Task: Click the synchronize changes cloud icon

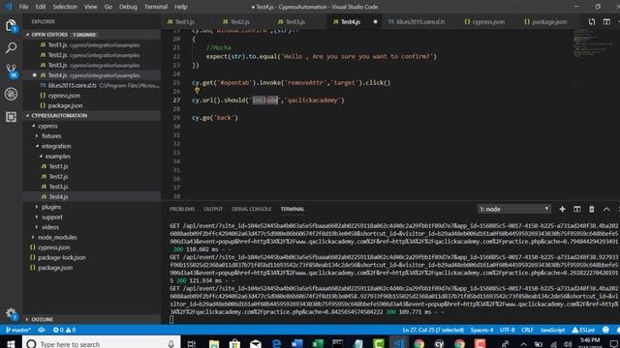Action: 42,330
